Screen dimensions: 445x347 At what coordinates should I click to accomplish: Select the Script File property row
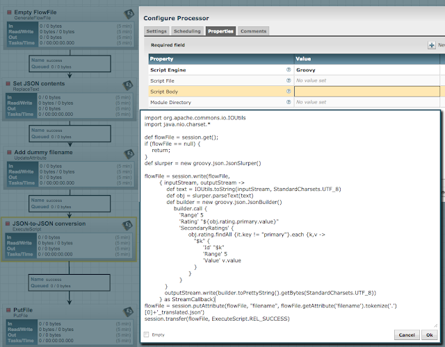pyautogui.click(x=294, y=81)
